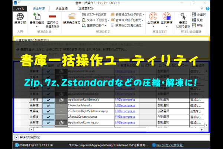Click the 全部解凍 extract-all icon
This screenshot has width=223, height=149.
(152, 16)
